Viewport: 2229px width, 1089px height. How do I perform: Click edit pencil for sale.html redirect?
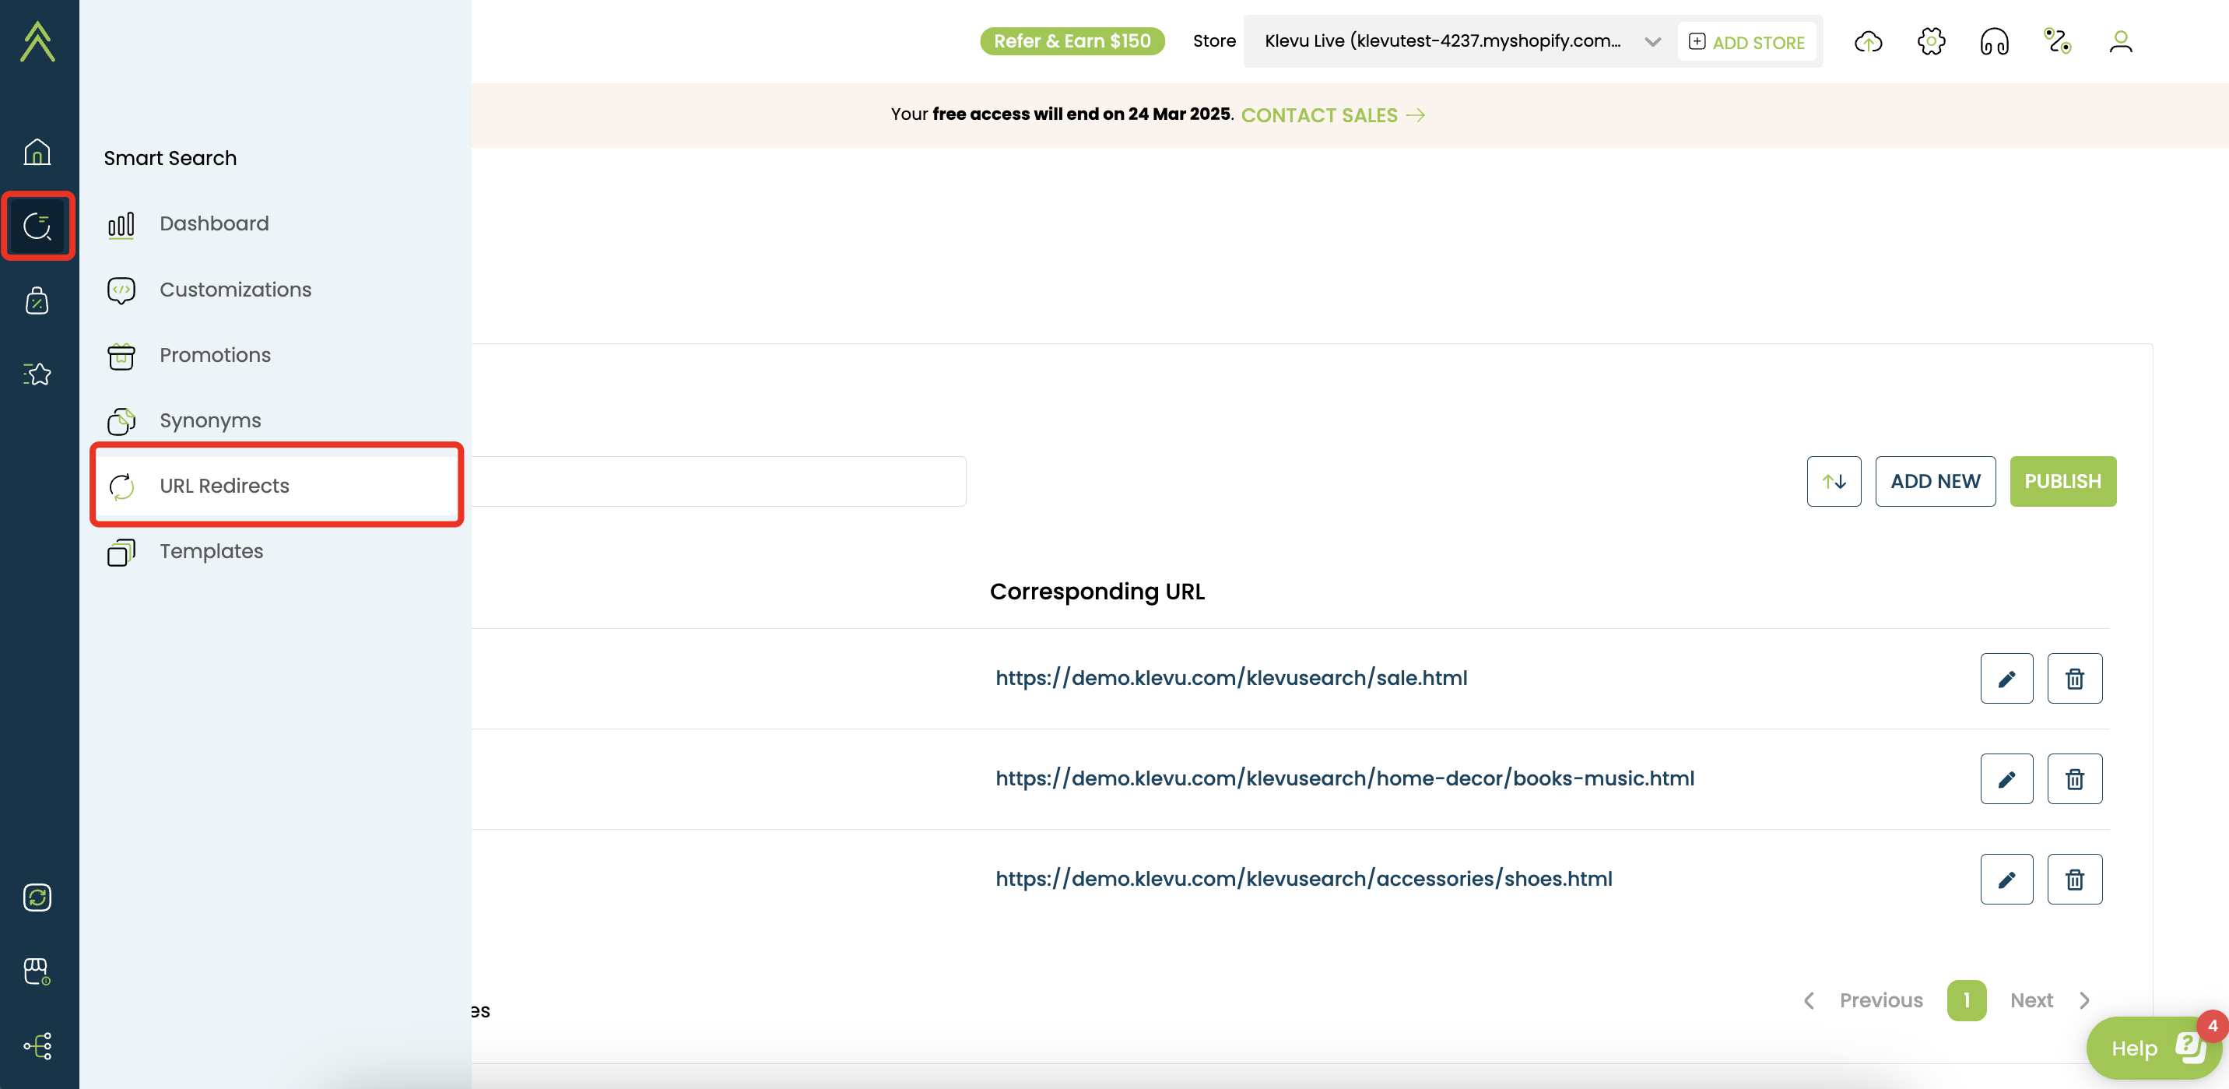[x=2006, y=679]
